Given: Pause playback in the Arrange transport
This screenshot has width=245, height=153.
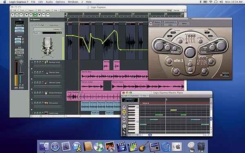Looking at the screenshot, I should pos(31,15).
